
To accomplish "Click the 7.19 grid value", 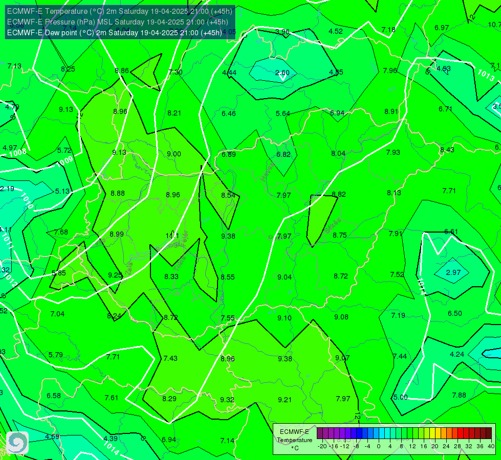I will [x=398, y=315].
